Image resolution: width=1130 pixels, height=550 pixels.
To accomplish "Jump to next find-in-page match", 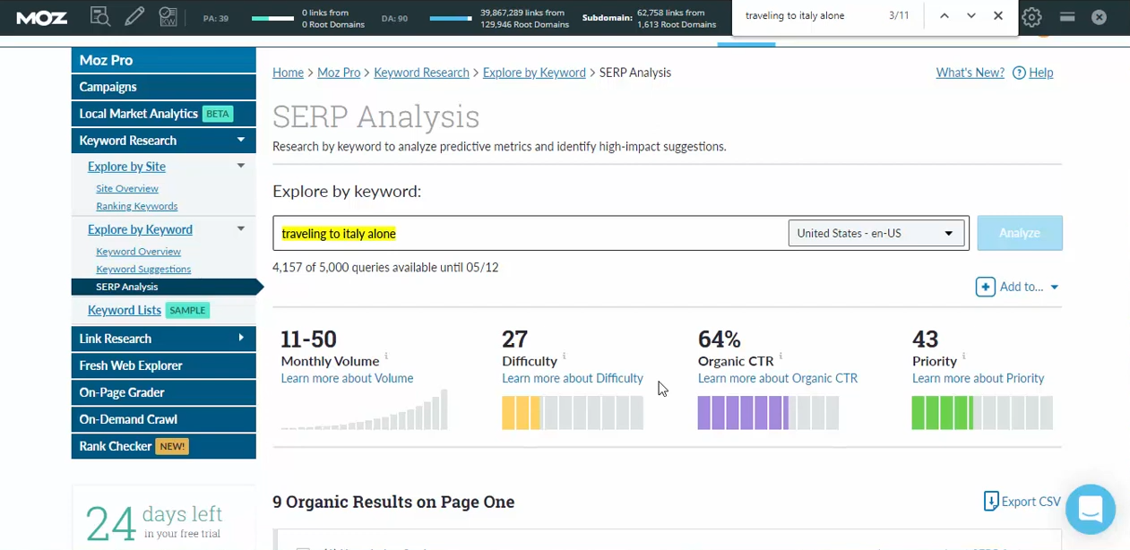I will point(970,16).
